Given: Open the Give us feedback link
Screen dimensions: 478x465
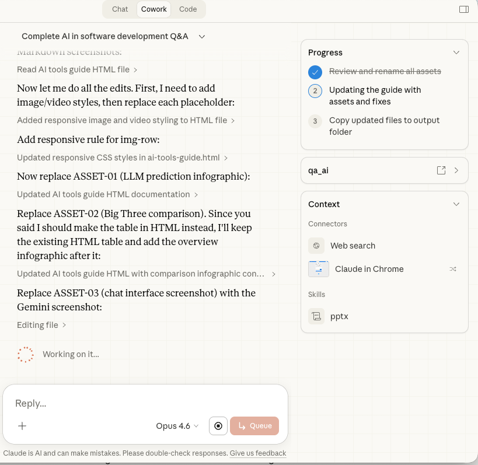Looking at the screenshot, I should coord(257,453).
